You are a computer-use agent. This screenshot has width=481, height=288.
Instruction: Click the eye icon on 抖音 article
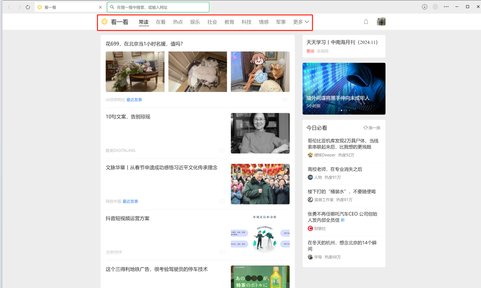(222, 252)
